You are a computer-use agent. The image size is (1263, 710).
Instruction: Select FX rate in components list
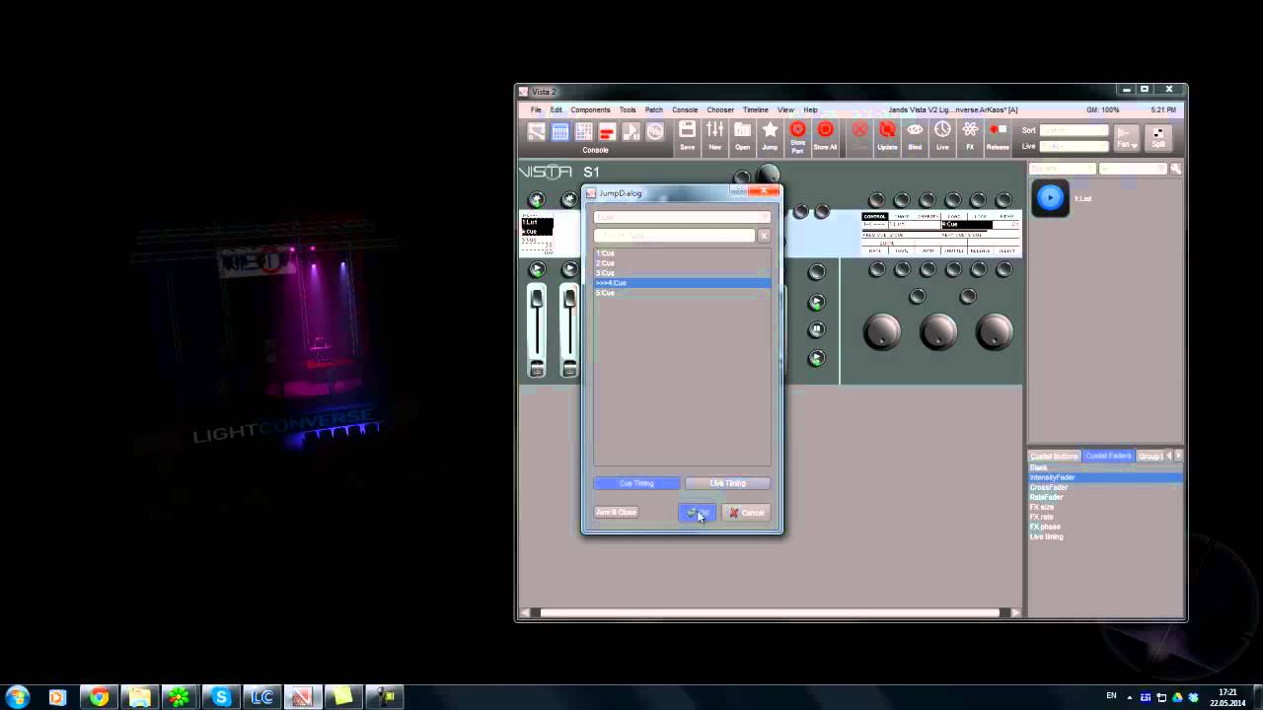[x=1105, y=517]
